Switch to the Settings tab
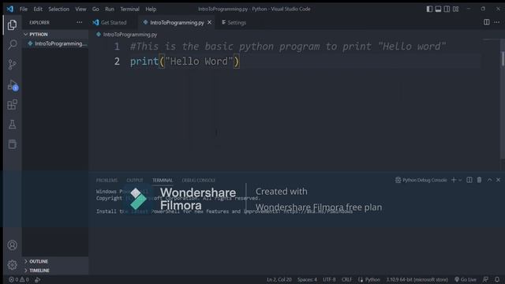This screenshot has height=284, width=505. tap(234, 23)
